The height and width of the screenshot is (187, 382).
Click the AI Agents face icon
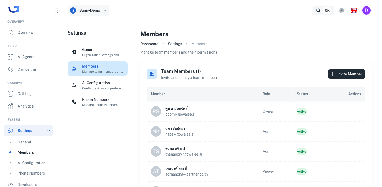(x=10, y=57)
